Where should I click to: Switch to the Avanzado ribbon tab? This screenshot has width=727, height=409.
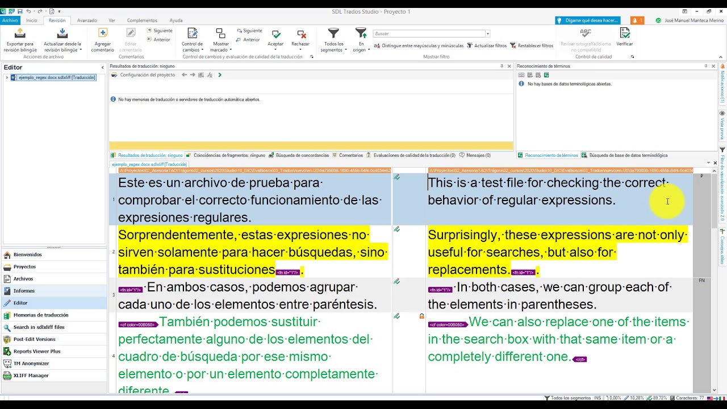pyautogui.click(x=87, y=20)
